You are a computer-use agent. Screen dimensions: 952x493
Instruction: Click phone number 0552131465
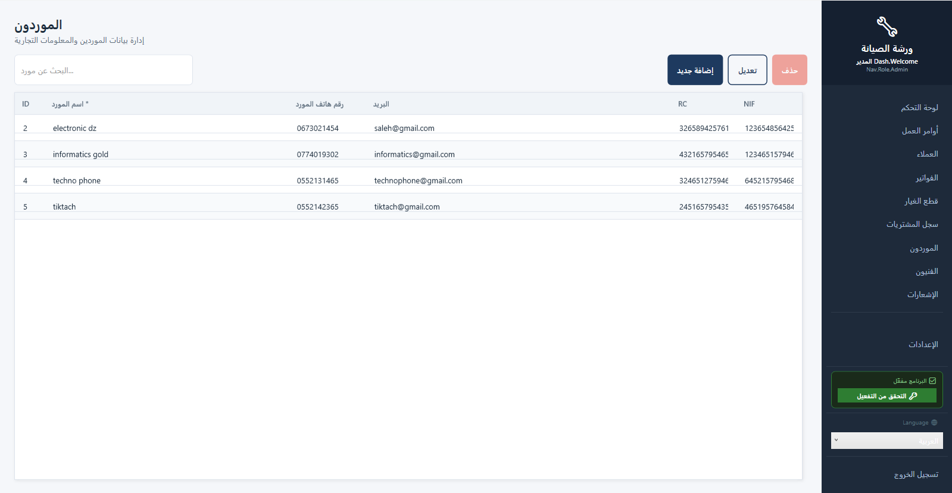[x=318, y=181]
